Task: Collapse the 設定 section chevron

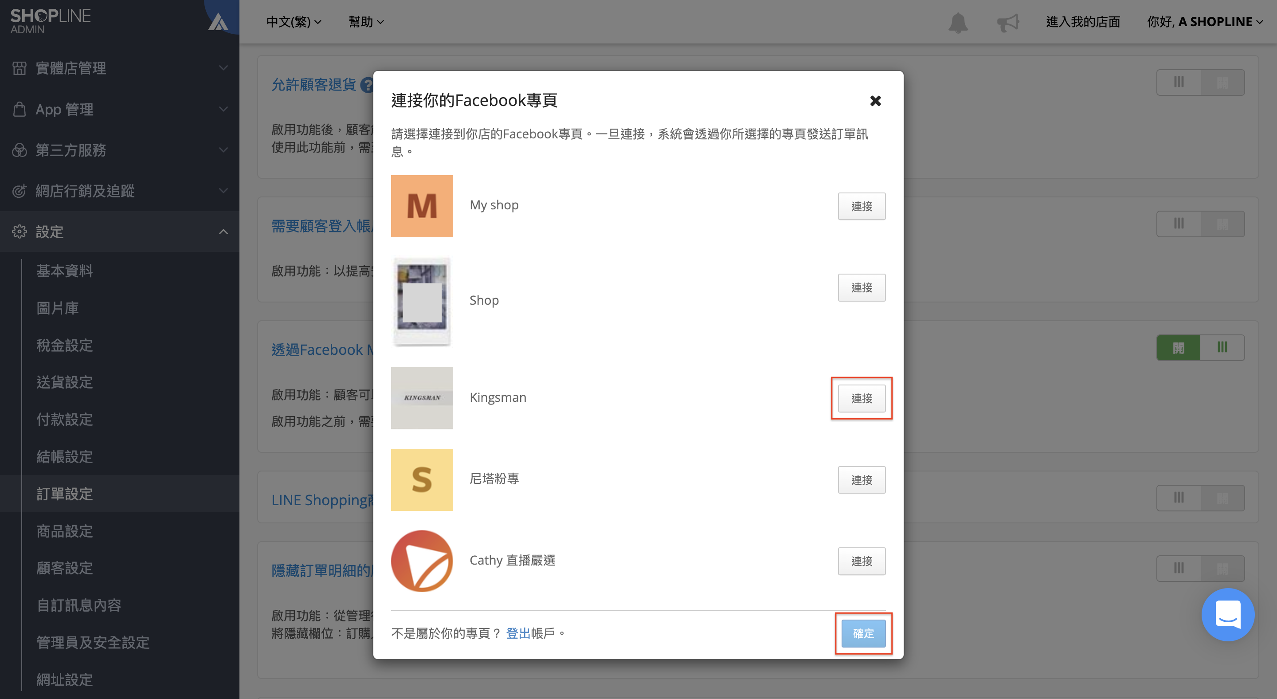Action: 223,232
